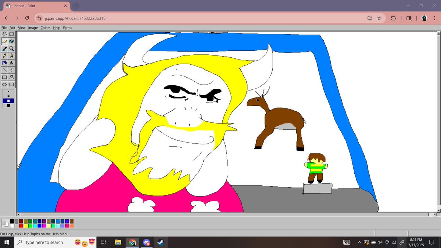
Task: Open the Windows notification center
Action: coord(432,242)
